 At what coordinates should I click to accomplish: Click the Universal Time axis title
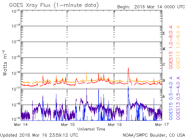coord(91,129)
